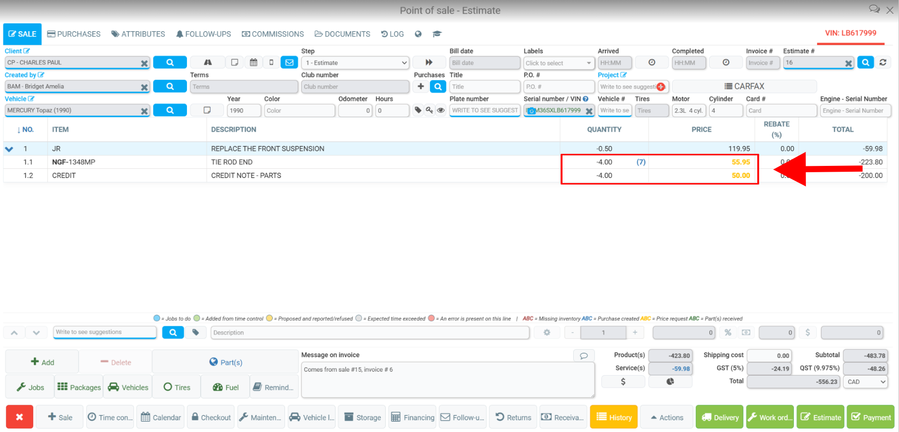Click the item Description input field
This screenshot has width=899, height=432.
pyautogui.click(x=370, y=332)
